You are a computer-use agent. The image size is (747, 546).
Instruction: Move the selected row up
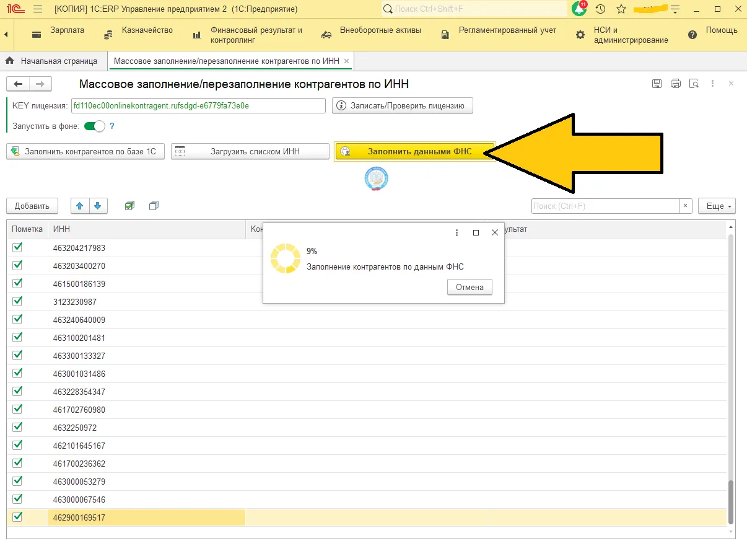coord(81,206)
